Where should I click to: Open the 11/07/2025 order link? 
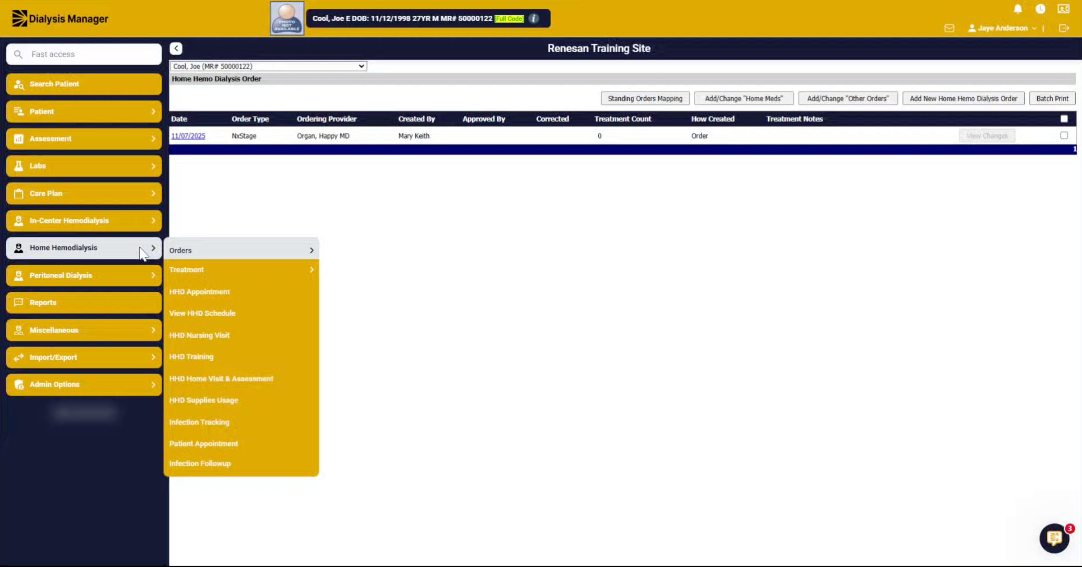click(188, 136)
